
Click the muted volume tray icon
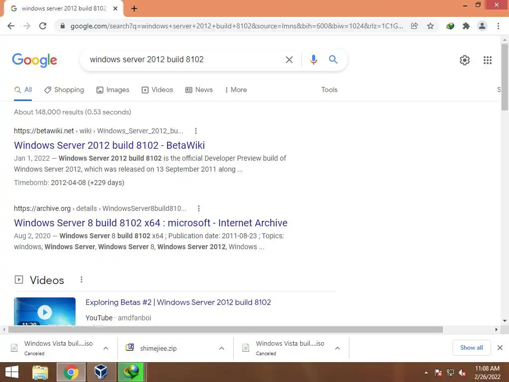coord(462,373)
